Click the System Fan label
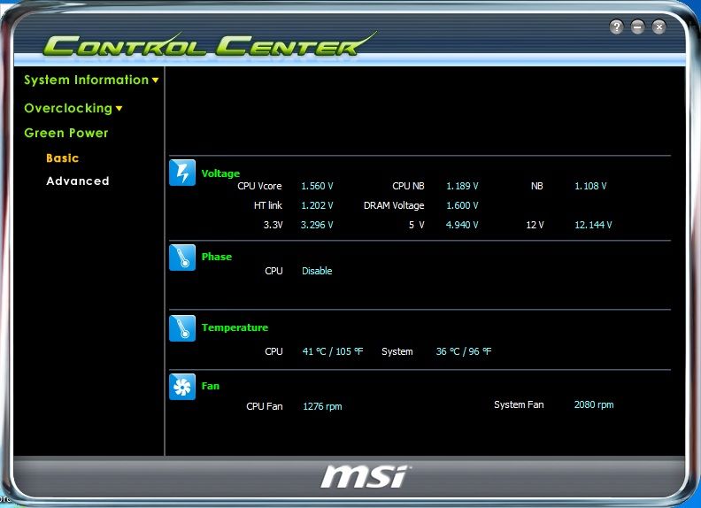The image size is (701, 508). [519, 404]
